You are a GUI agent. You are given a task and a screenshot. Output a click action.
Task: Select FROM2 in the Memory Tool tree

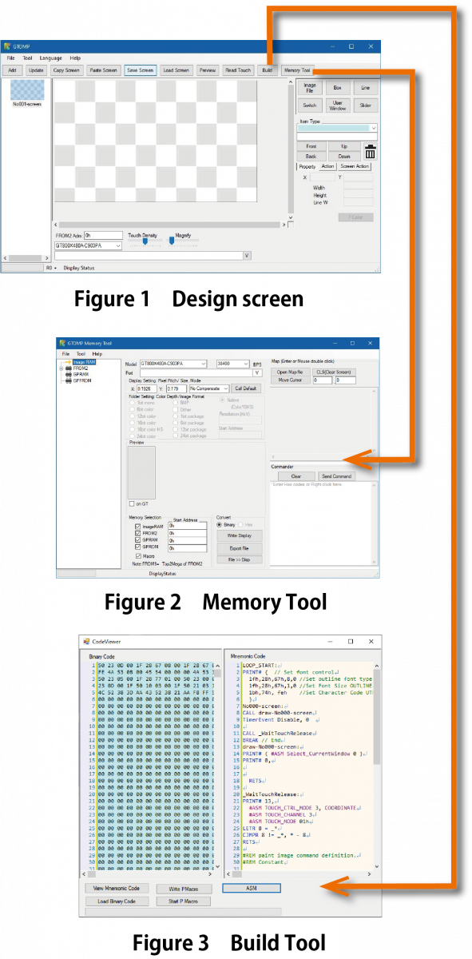coord(80,368)
